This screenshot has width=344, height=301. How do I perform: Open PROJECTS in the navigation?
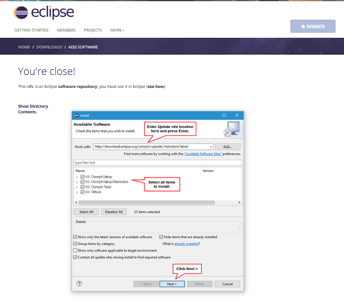pos(93,30)
